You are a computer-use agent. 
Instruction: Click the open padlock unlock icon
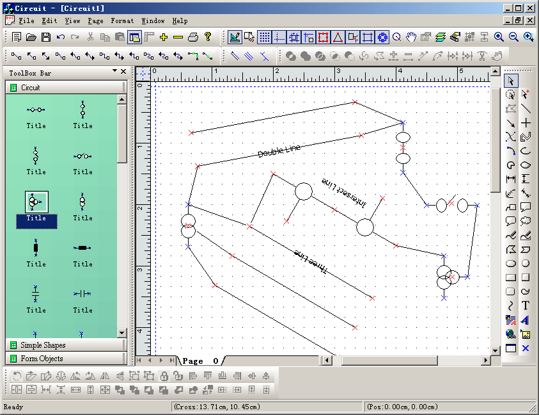[178, 376]
